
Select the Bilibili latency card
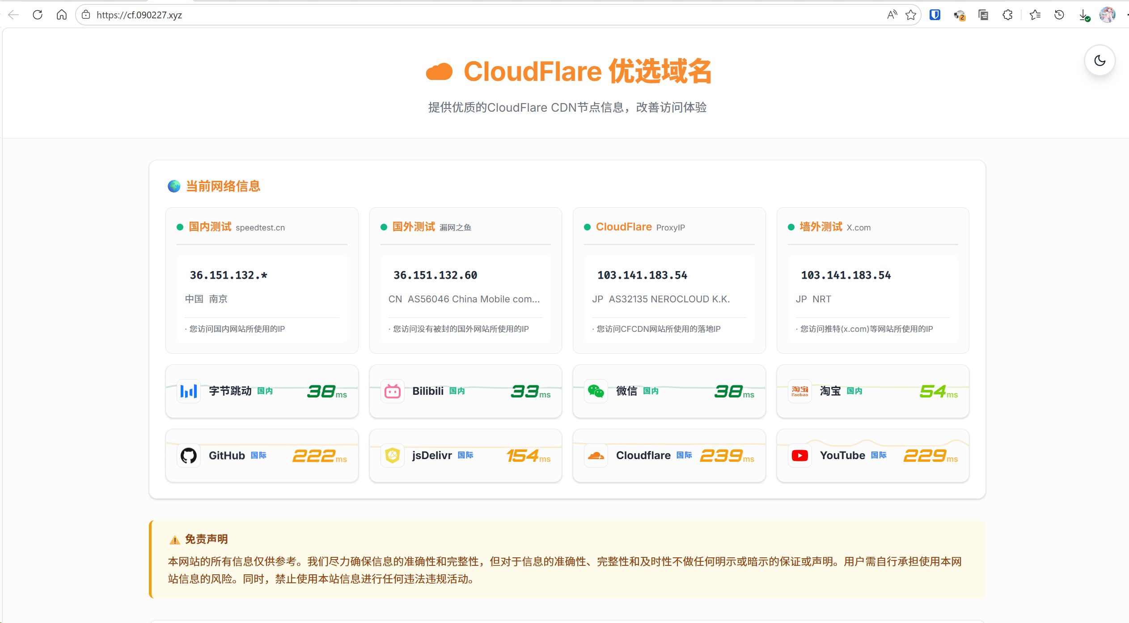pos(465,391)
